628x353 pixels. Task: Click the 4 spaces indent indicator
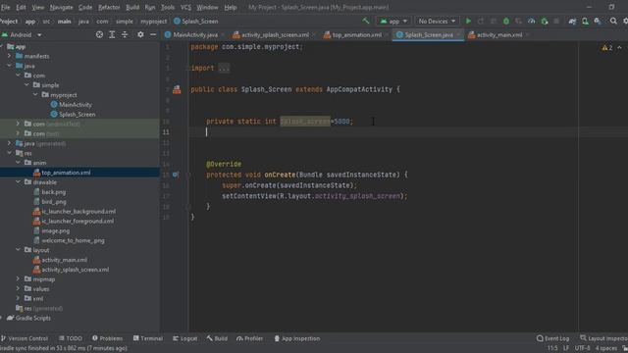pos(606,348)
